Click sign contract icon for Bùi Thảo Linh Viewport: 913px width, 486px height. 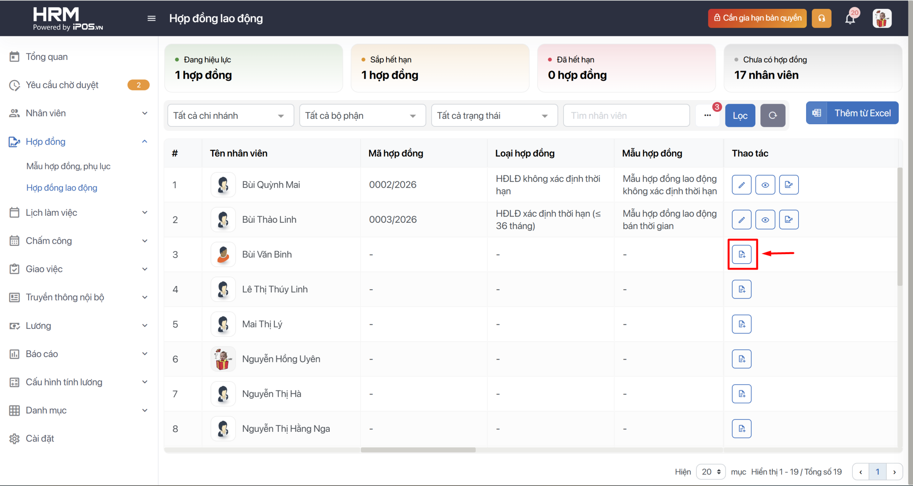(x=789, y=219)
